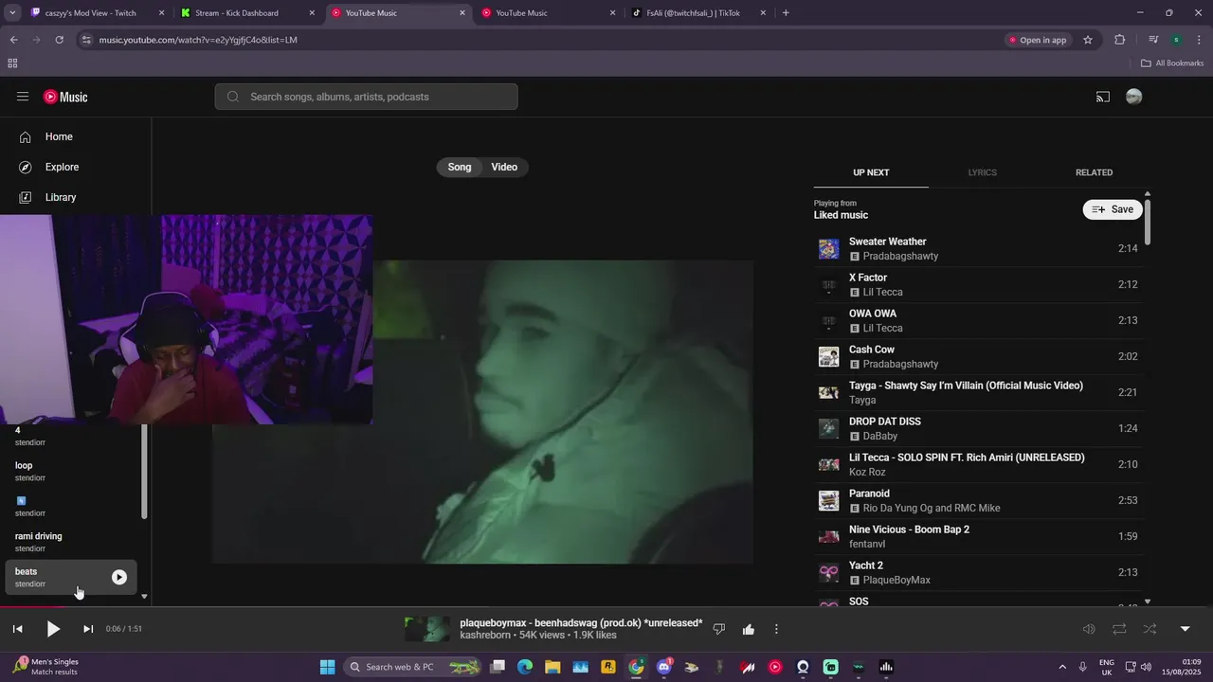Like the current song
The height and width of the screenshot is (682, 1213).
click(x=749, y=629)
